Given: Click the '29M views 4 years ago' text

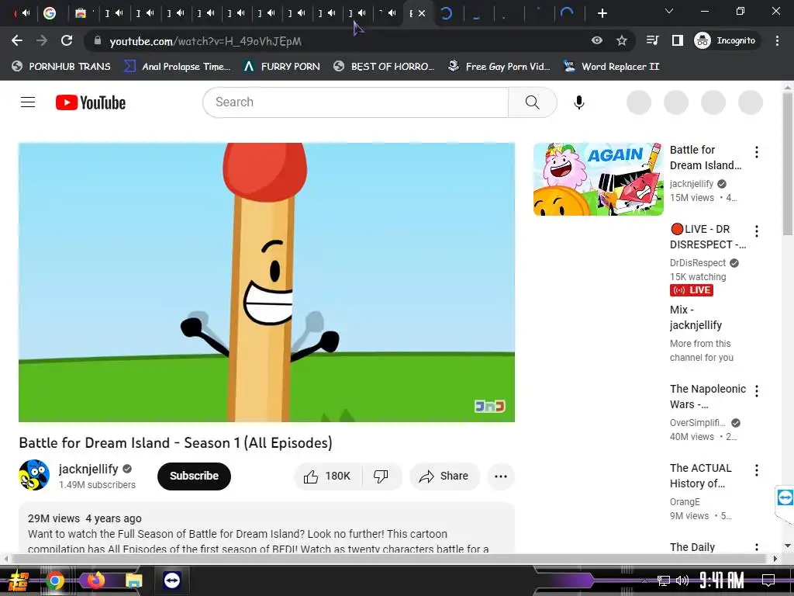Looking at the screenshot, I should pyautogui.click(x=85, y=518).
